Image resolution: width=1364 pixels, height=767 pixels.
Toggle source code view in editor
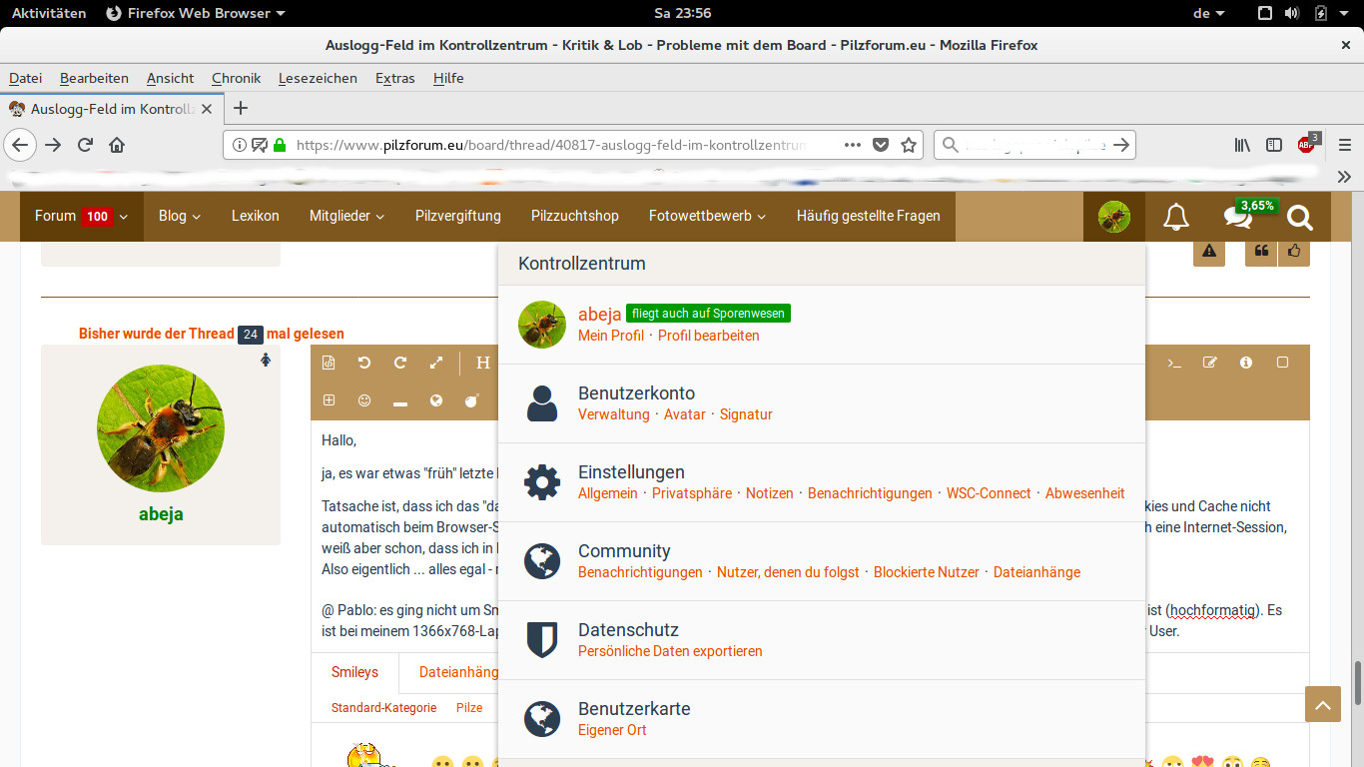pos(329,363)
